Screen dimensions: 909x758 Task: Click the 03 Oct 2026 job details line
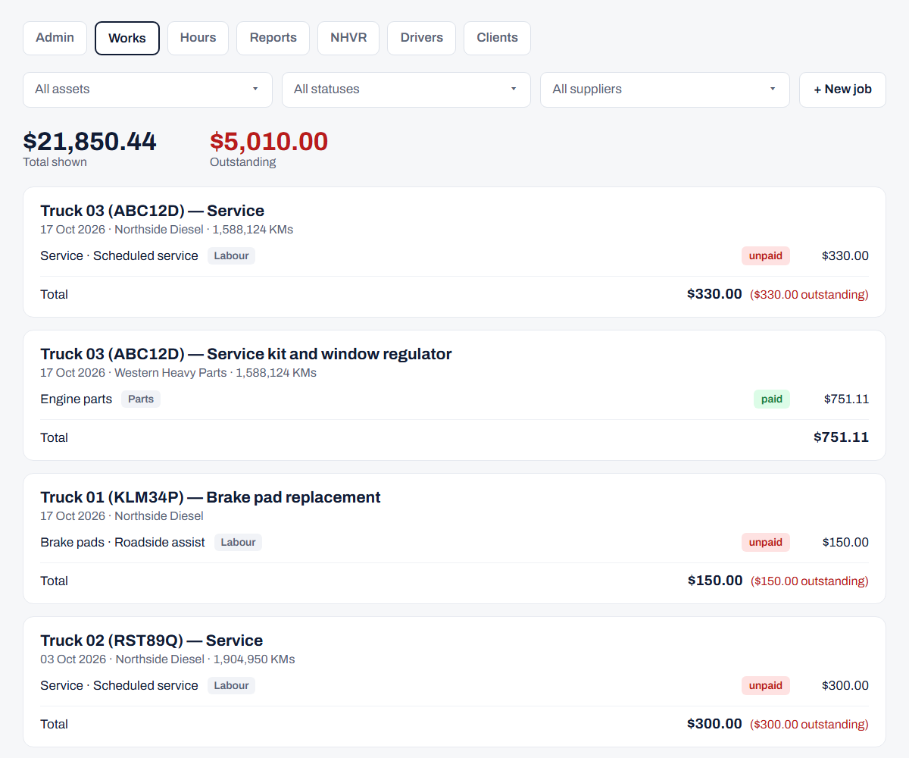(x=167, y=659)
